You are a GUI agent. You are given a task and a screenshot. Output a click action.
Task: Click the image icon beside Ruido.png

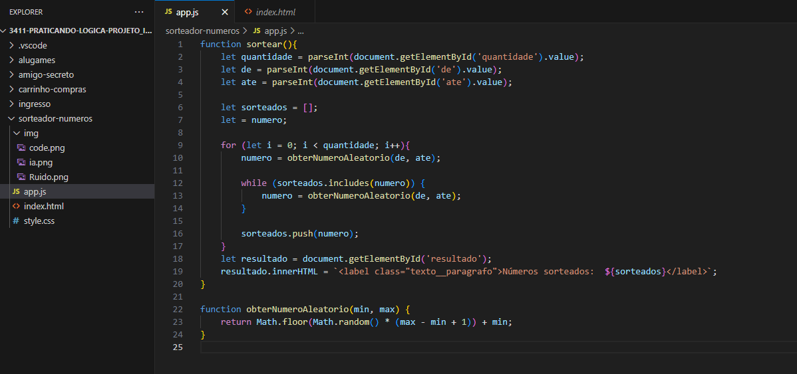point(22,177)
